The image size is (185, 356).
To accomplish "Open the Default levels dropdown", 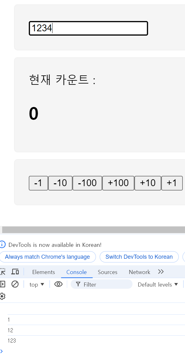I will pos(158,284).
